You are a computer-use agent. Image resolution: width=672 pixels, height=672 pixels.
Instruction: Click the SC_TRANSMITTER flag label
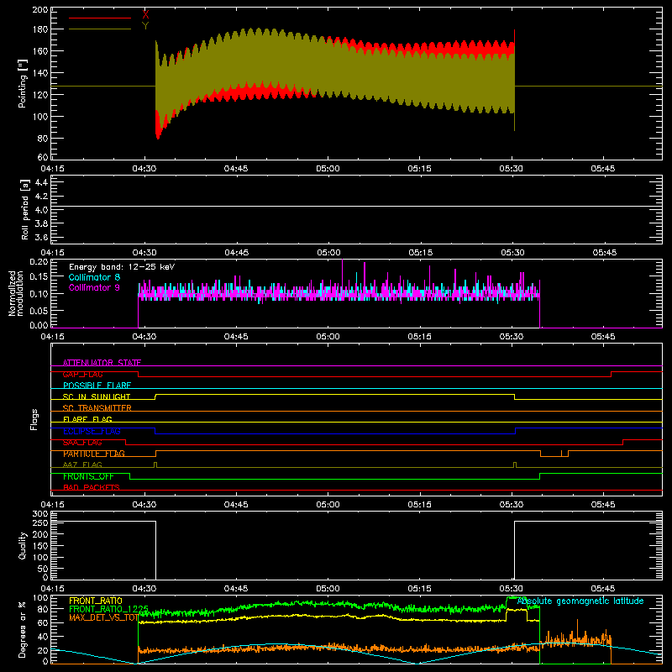coord(97,408)
